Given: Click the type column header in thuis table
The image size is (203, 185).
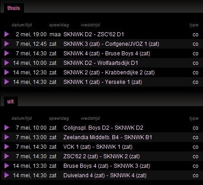Looking at the screenshot, I should [x=194, y=25].
